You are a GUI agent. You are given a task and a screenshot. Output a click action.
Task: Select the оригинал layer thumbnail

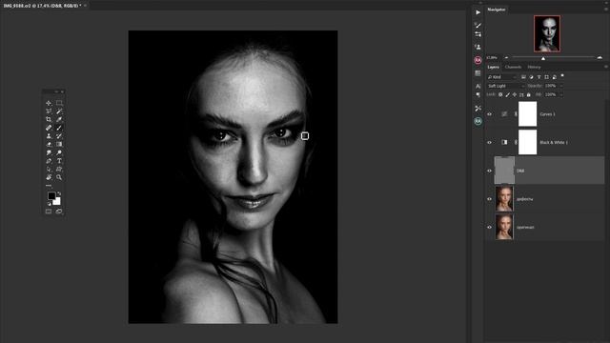point(504,227)
